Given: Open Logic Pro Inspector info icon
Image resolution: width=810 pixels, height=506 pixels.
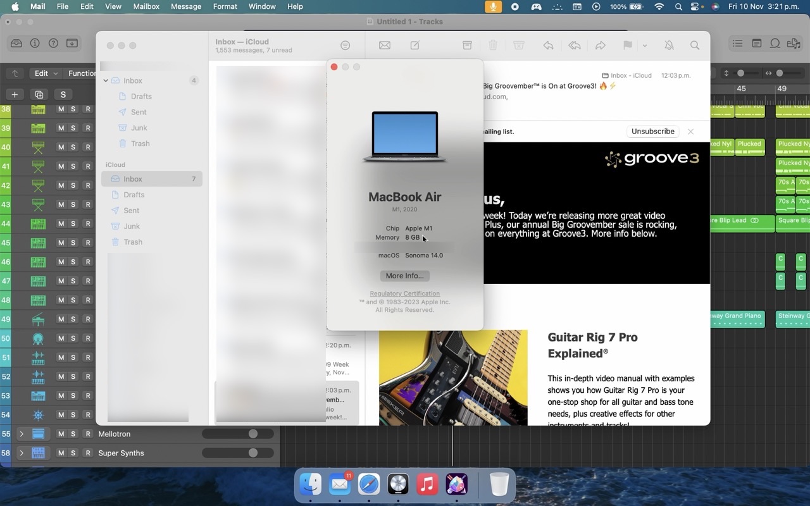Looking at the screenshot, I should 35,43.
